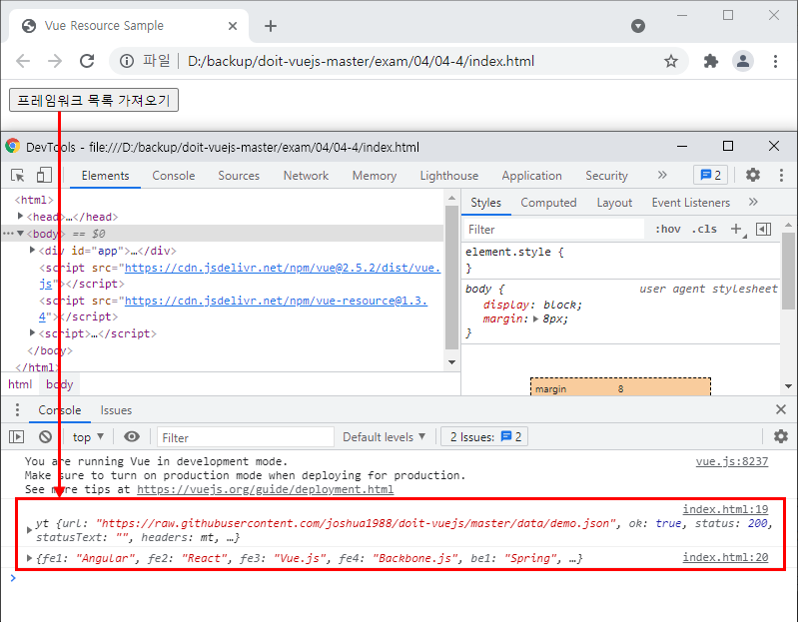Click the 2 Issues button in console
This screenshot has width=798, height=622.
[x=485, y=437]
